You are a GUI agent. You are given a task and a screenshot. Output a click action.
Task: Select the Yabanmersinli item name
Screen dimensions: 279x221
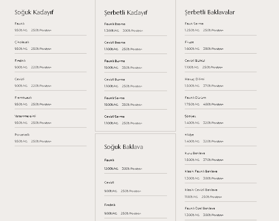click(25, 116)
